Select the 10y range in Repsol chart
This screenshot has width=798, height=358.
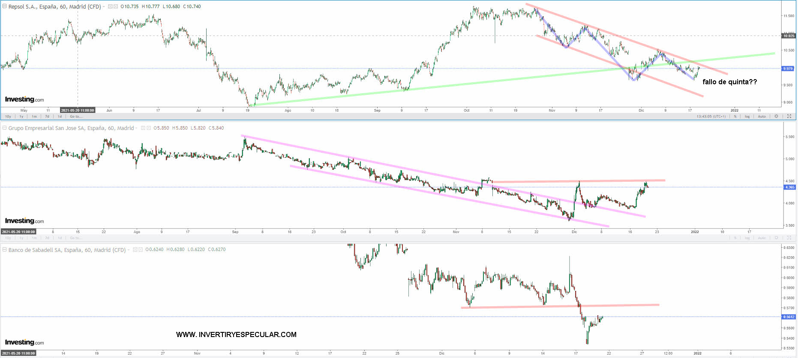coord(8,116)
